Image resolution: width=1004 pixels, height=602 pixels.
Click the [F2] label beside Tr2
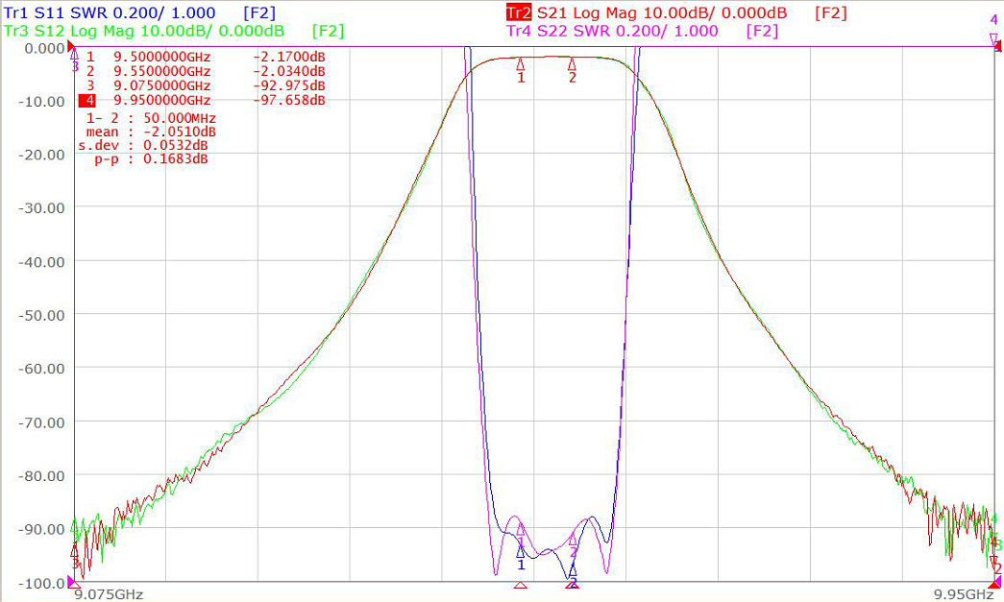pyautogui.click(x=830, y=12)
